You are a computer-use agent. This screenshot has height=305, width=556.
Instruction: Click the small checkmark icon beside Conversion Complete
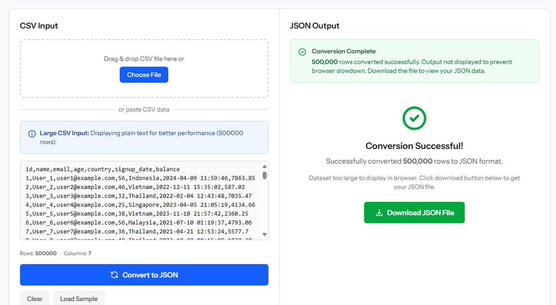(302, 52)
